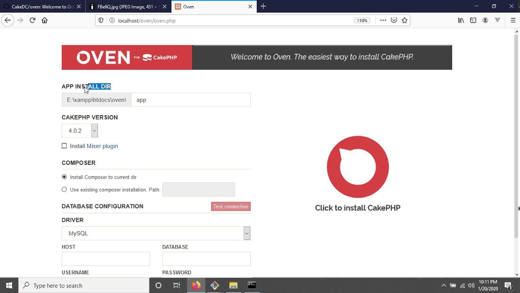The width and height of the screenshot is (520, 293).
Task: Click the composer path input field
Action: click(x=199, y=189)
